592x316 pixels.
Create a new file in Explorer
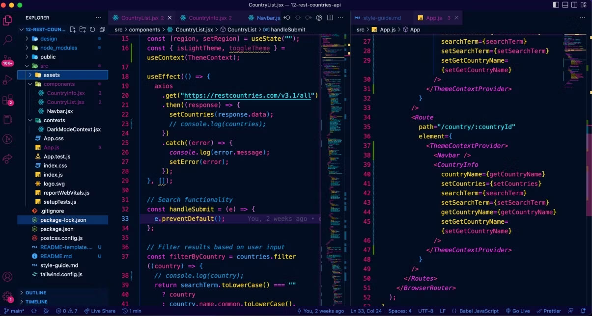pyautogui.click(x=73, y=29)
